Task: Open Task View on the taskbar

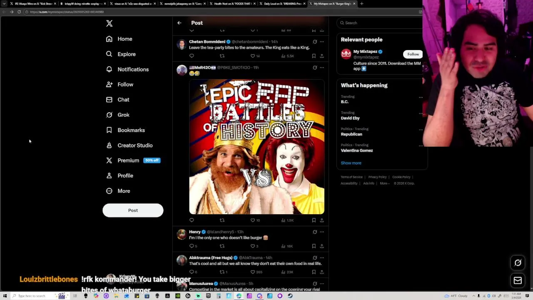Action: (75, 296)
